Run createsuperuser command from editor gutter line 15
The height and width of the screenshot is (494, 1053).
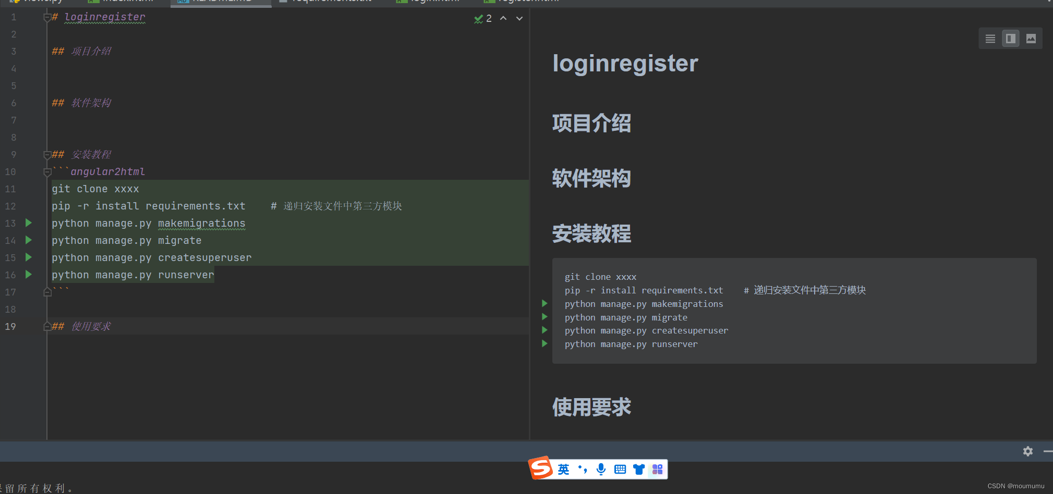[x=29, y=257]
